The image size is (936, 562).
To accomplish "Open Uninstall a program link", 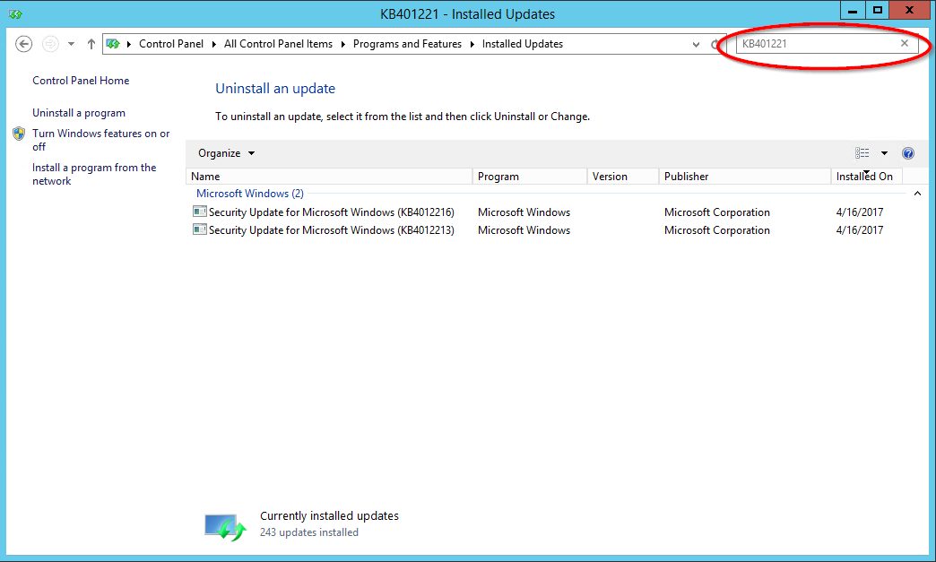I will (79, 113).
